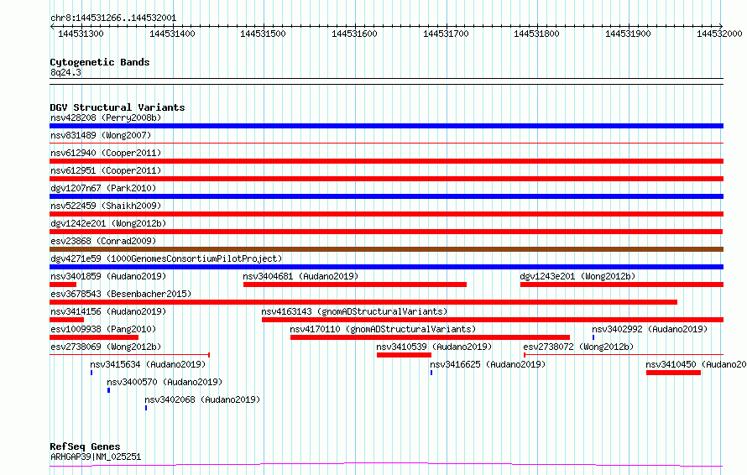
Task: Open esv1009938 (Pang2010) label
Action: 103,329
